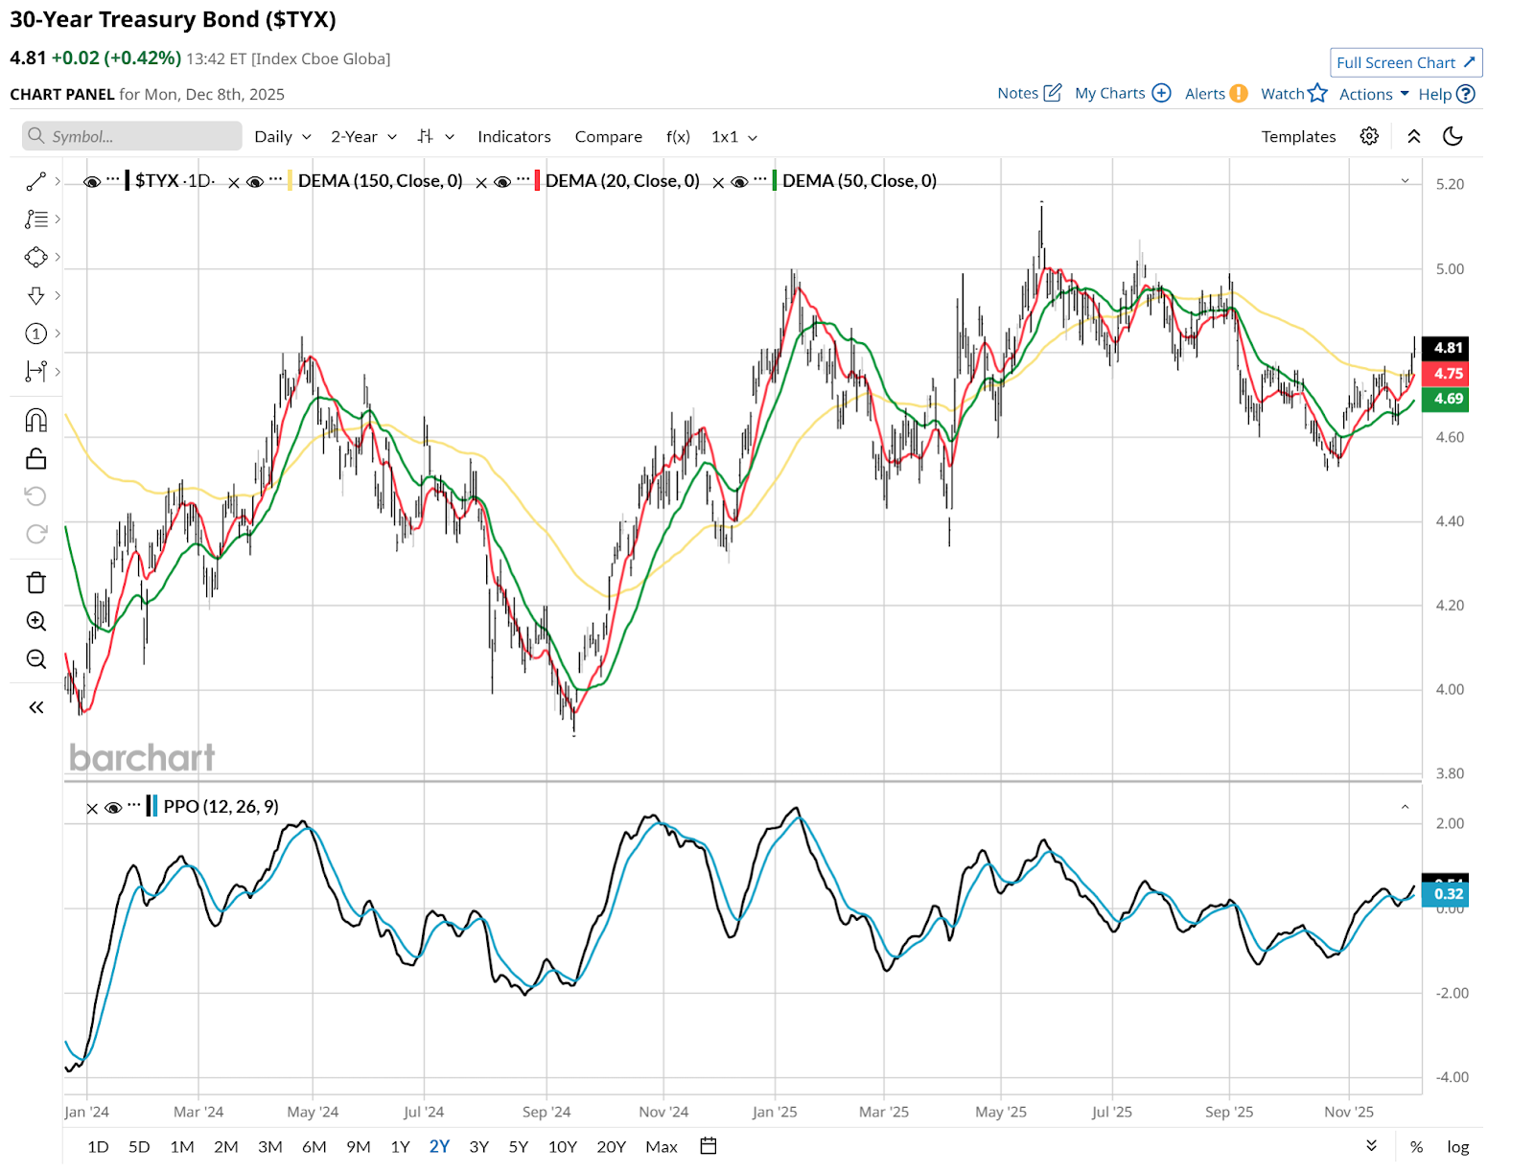
Task: Open chart settings gear icon
Action: (x=1369, y=136)
